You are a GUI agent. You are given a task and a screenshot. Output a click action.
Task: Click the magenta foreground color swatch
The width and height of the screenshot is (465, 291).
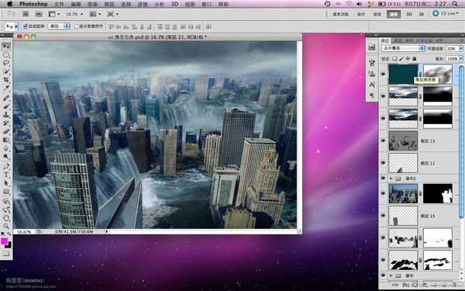pyautogui.click(x=4, y=241)
